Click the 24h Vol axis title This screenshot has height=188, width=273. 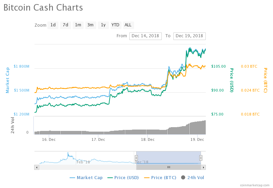coord(13,125)
